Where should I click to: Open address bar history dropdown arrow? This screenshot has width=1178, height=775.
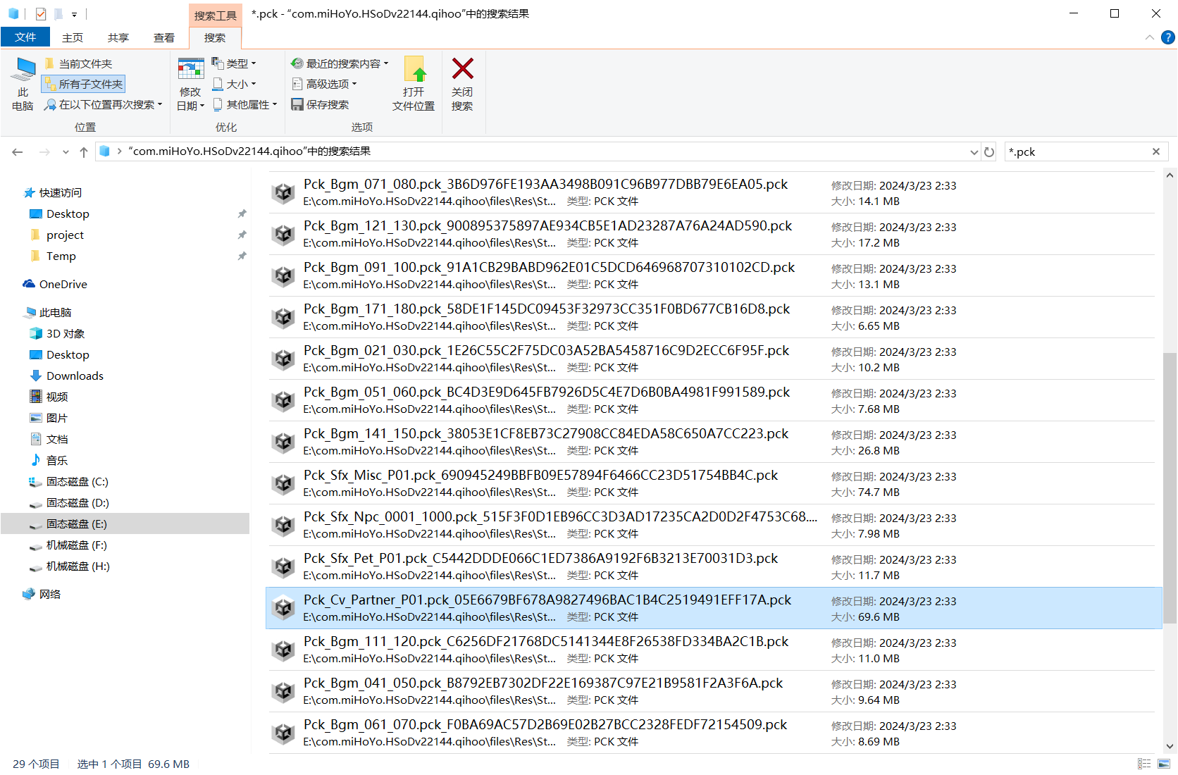(974, 151)
